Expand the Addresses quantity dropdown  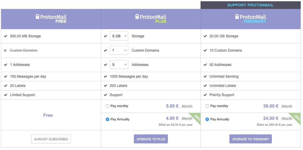(x=119, y=65)
